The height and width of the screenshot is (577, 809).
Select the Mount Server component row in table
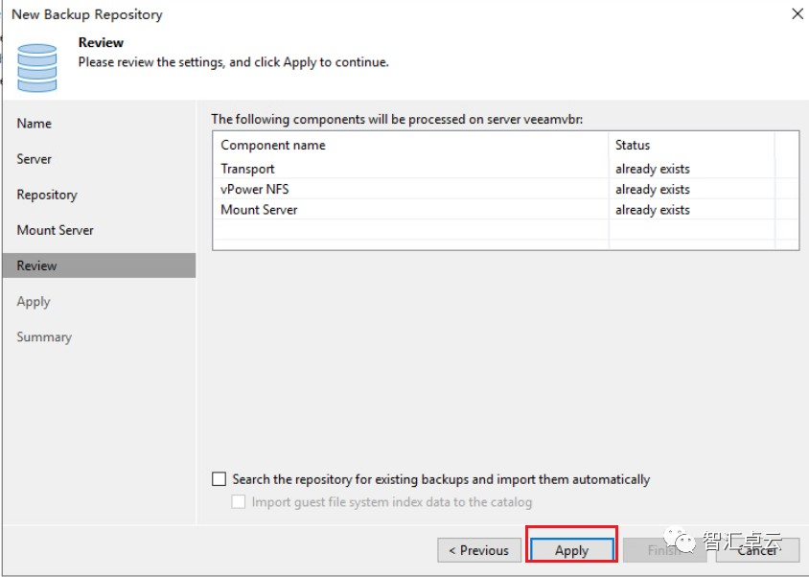[x=505, y=210]
